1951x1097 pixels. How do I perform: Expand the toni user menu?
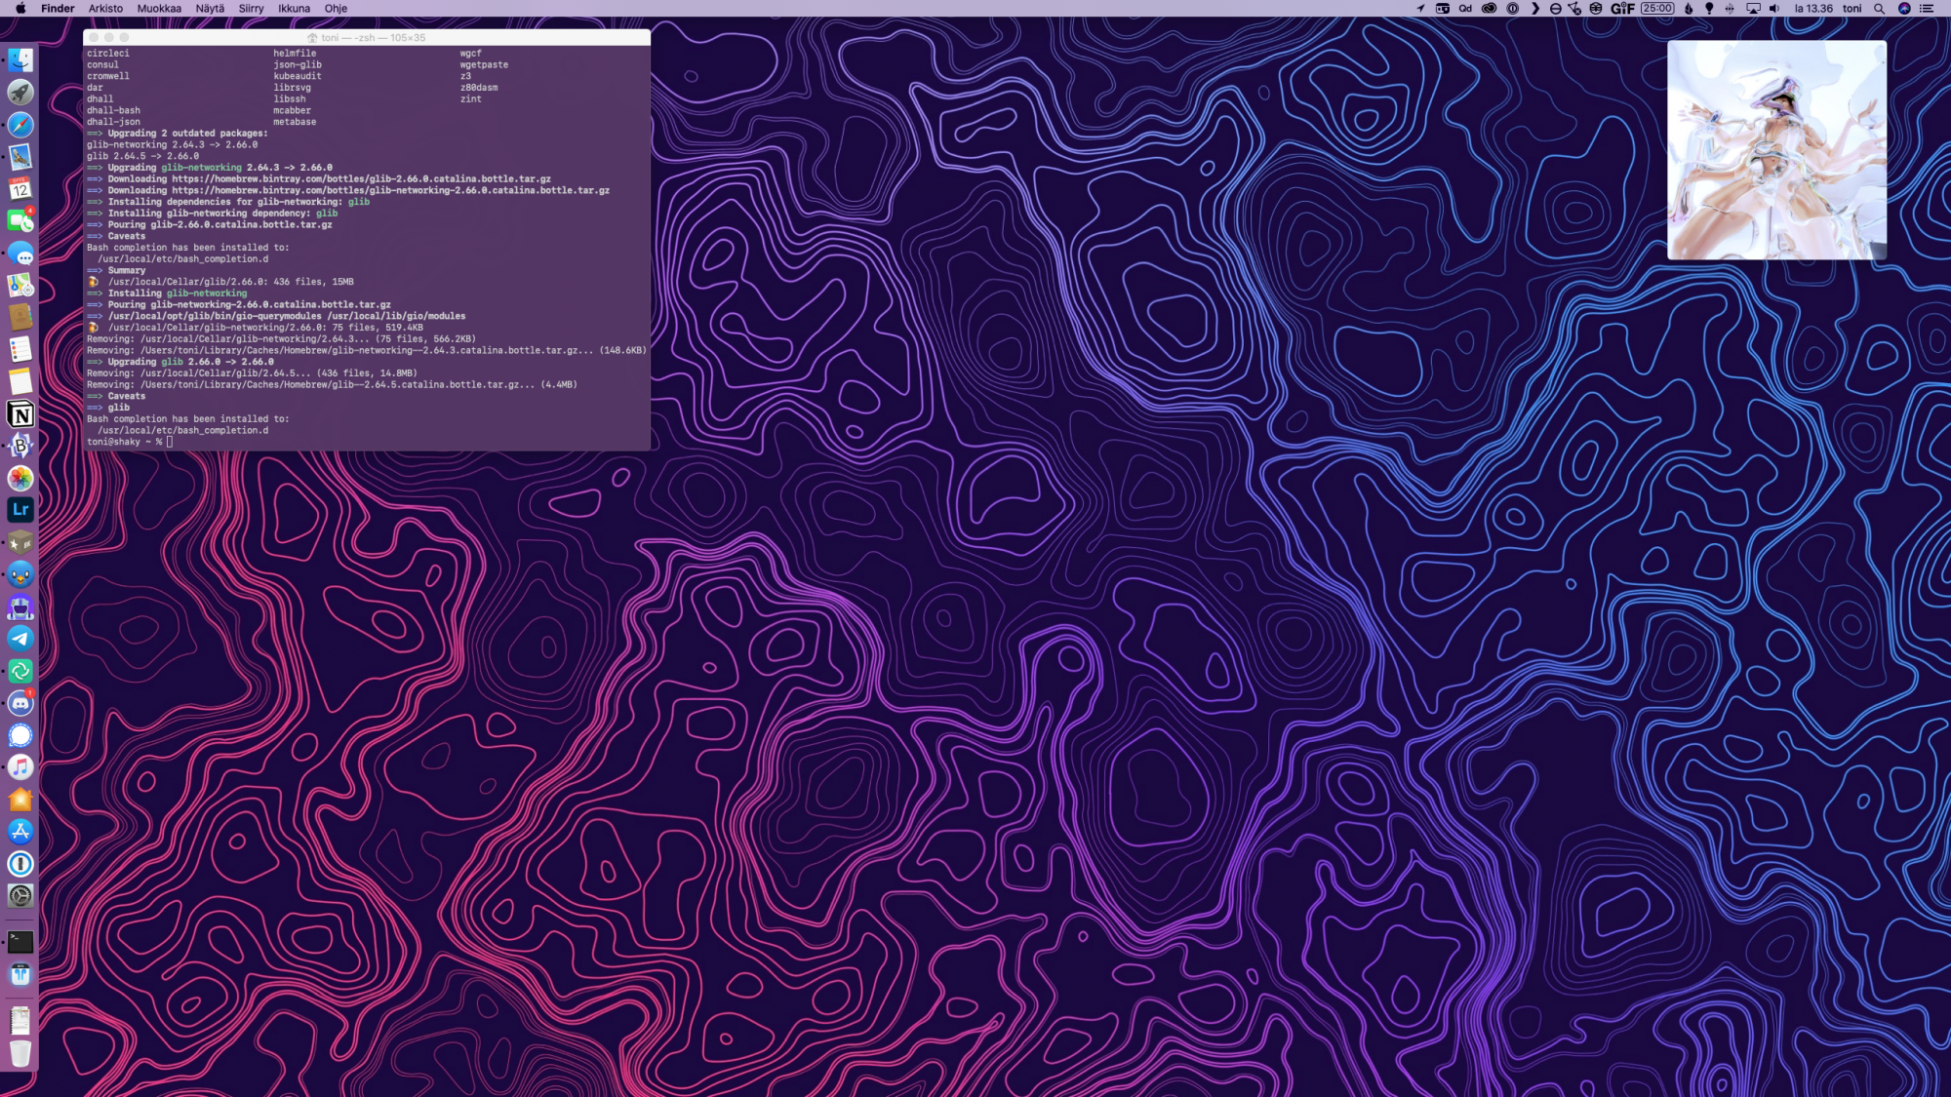[1851, 9]
